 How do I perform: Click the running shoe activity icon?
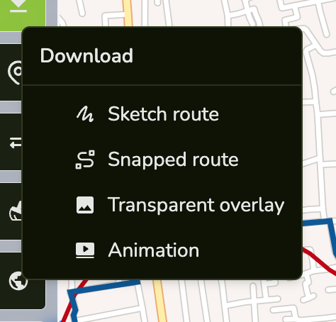click(x=16, y=211)
